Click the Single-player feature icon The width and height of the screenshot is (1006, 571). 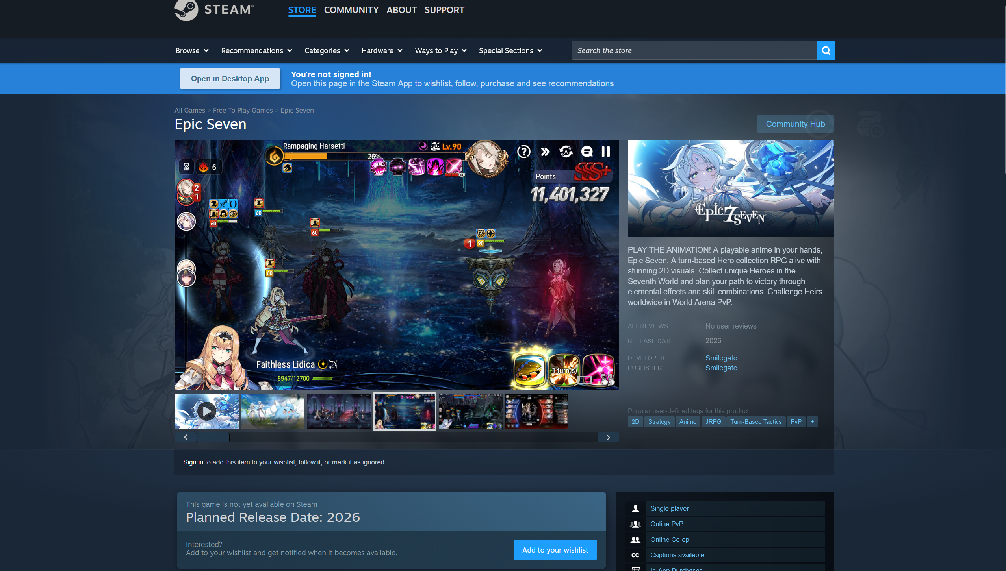635,508
